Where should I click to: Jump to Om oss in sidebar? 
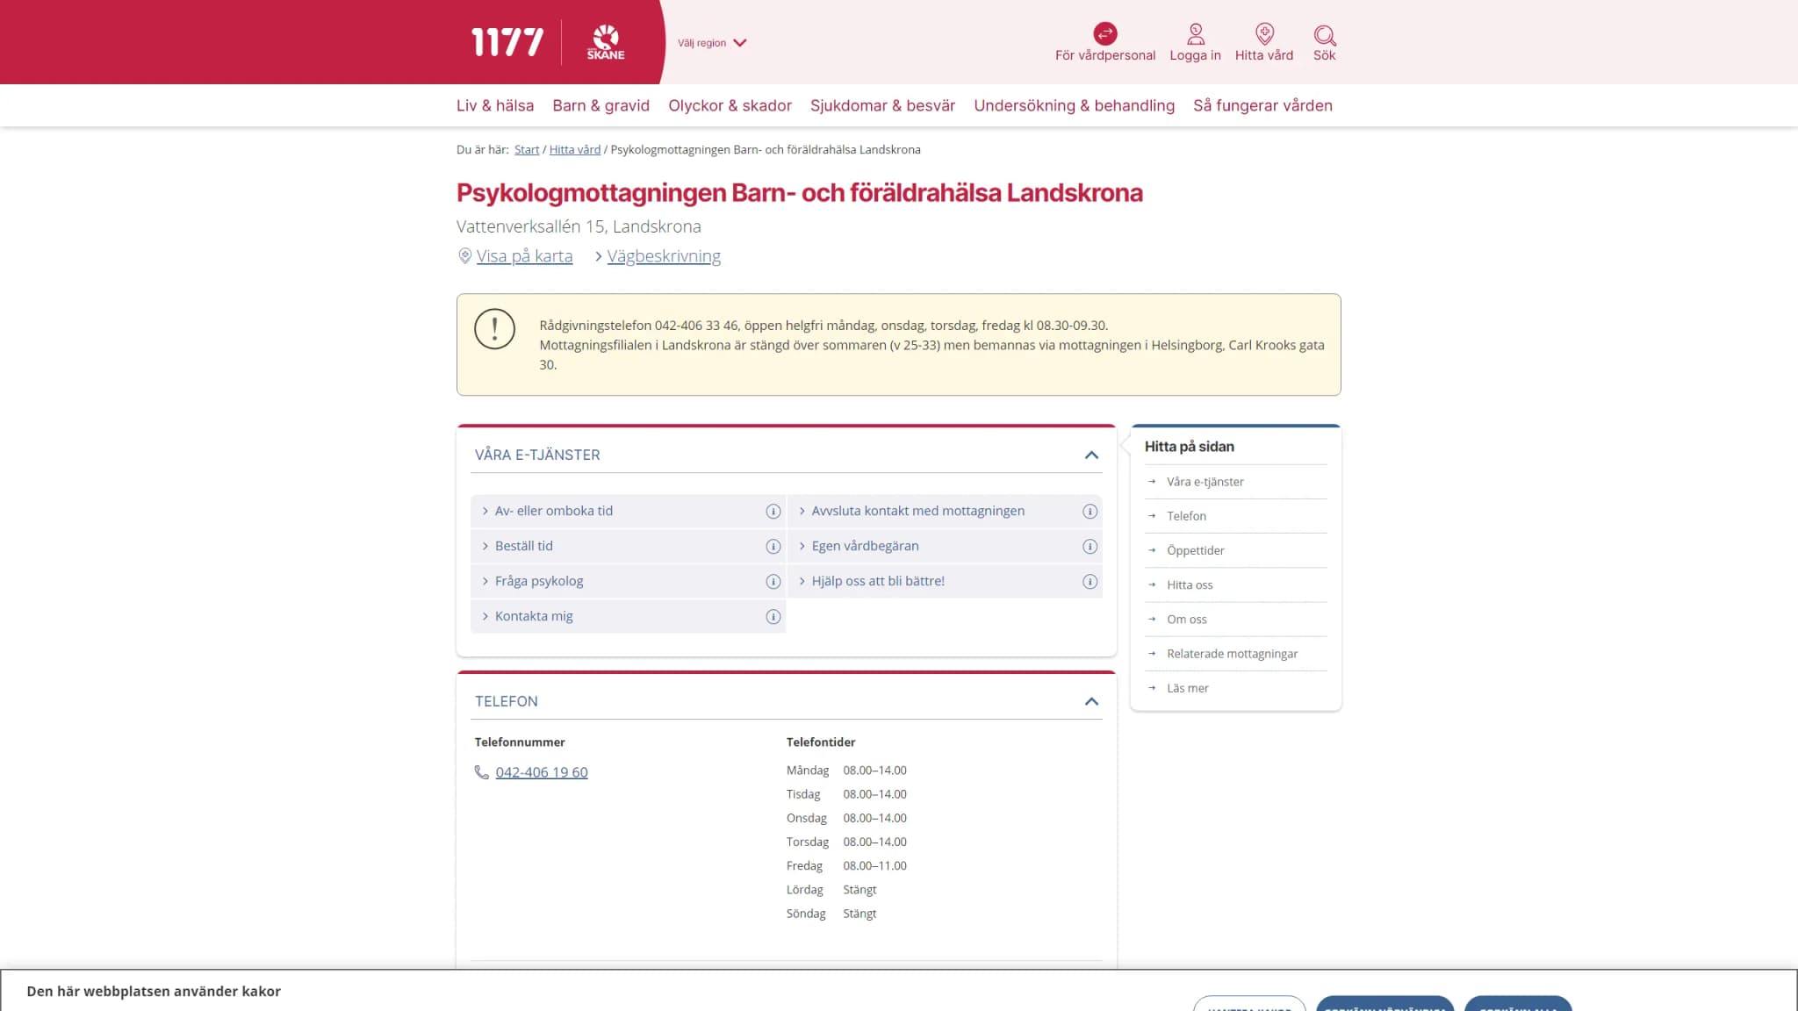coord(1187,619)
